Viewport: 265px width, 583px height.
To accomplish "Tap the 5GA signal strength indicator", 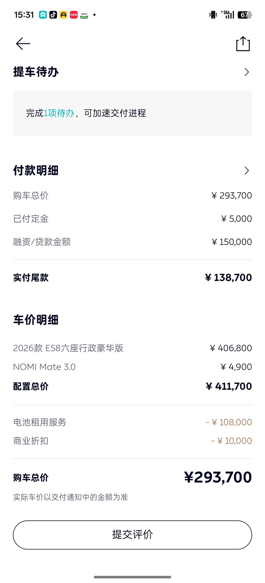I will (228, 15).
